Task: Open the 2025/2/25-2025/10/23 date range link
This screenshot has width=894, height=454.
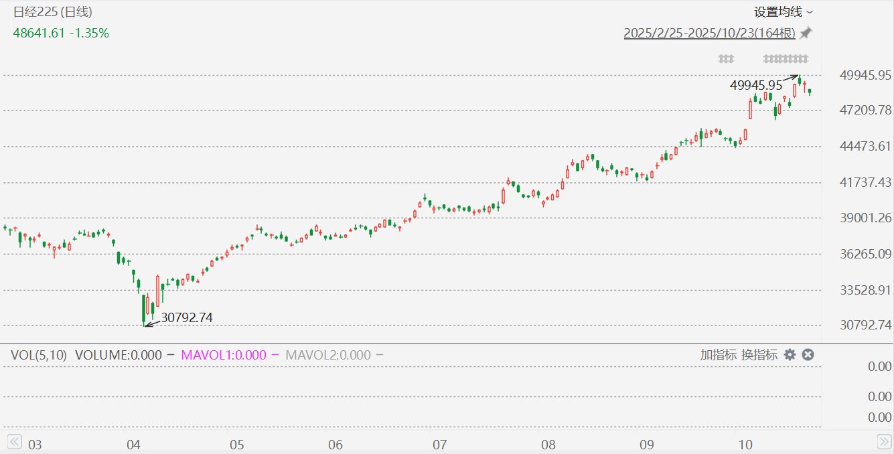Action: pyautogui.click(x=709, y=33)
